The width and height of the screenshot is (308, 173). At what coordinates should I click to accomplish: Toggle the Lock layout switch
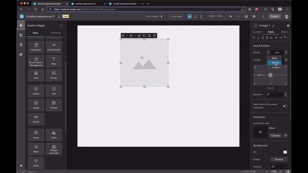coord(163,16)
